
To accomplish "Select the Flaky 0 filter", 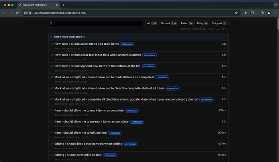I will 202,24.
